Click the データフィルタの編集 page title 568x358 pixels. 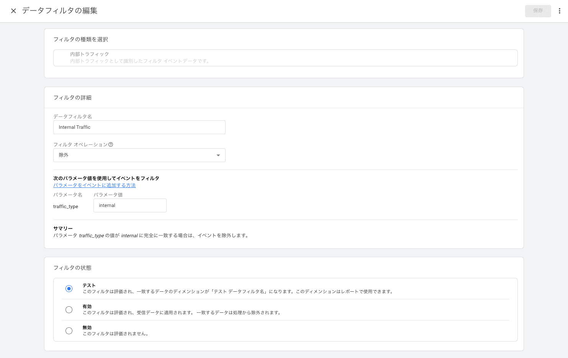tap(60, 11)
